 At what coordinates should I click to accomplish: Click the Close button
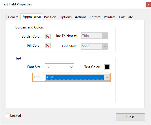tap(131, 117)
